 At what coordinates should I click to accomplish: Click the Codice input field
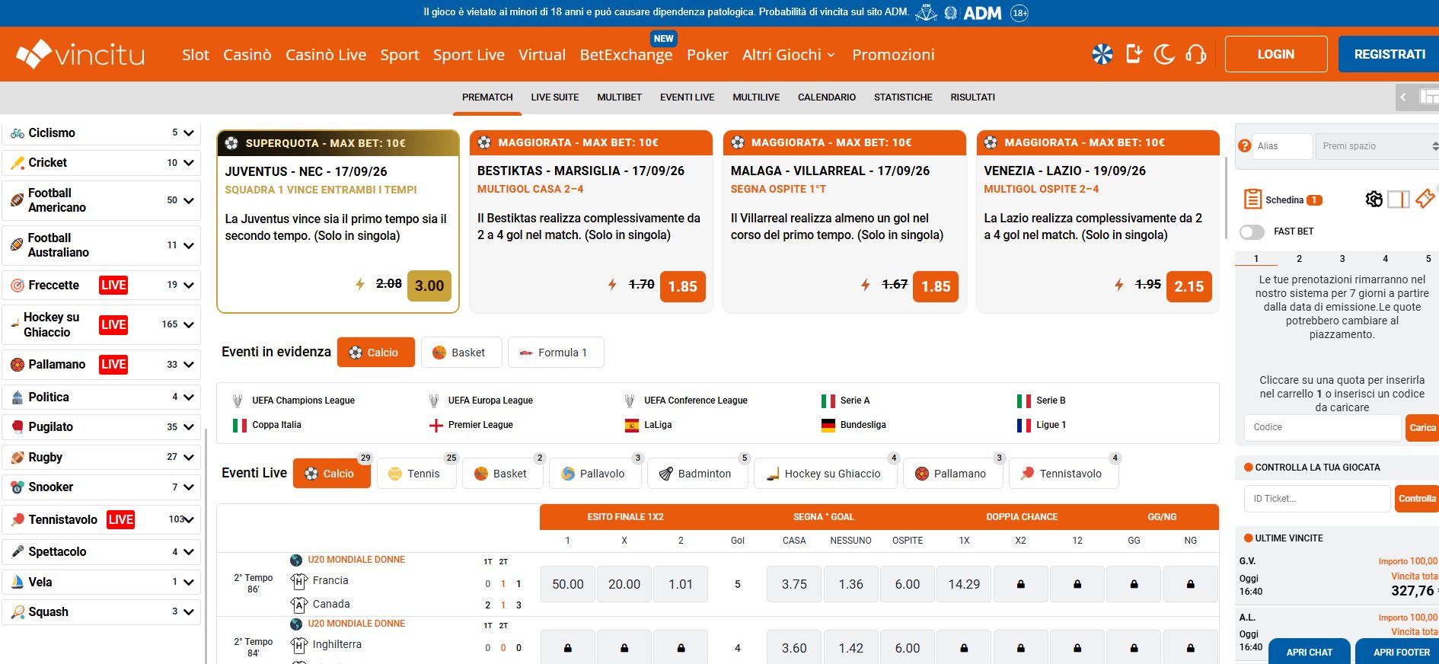click(1323, 428)
